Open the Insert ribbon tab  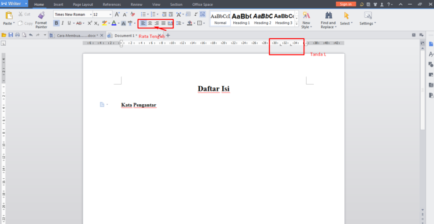(58, 5)
